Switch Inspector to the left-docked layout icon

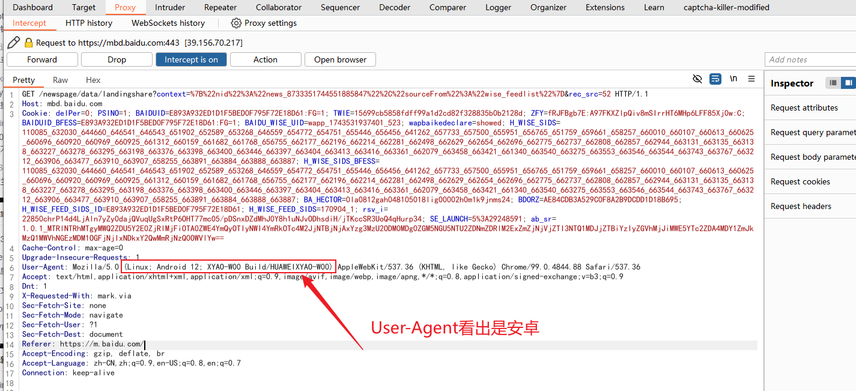[x=833, y=83]
